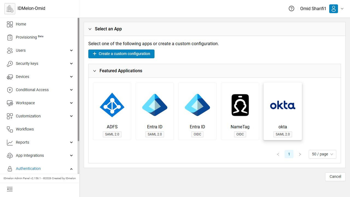
Task: Click the Home sidebar icon
Action: pos(10,24)
